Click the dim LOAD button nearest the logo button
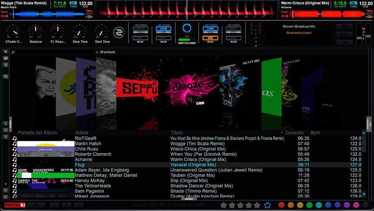Image resolution: width=374 pixels, height=211 pixels. click(x=141, y=29)
